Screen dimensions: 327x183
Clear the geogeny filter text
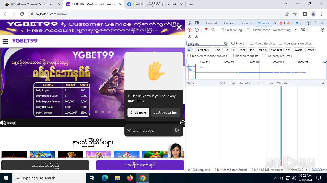click(x=226, y=43)
